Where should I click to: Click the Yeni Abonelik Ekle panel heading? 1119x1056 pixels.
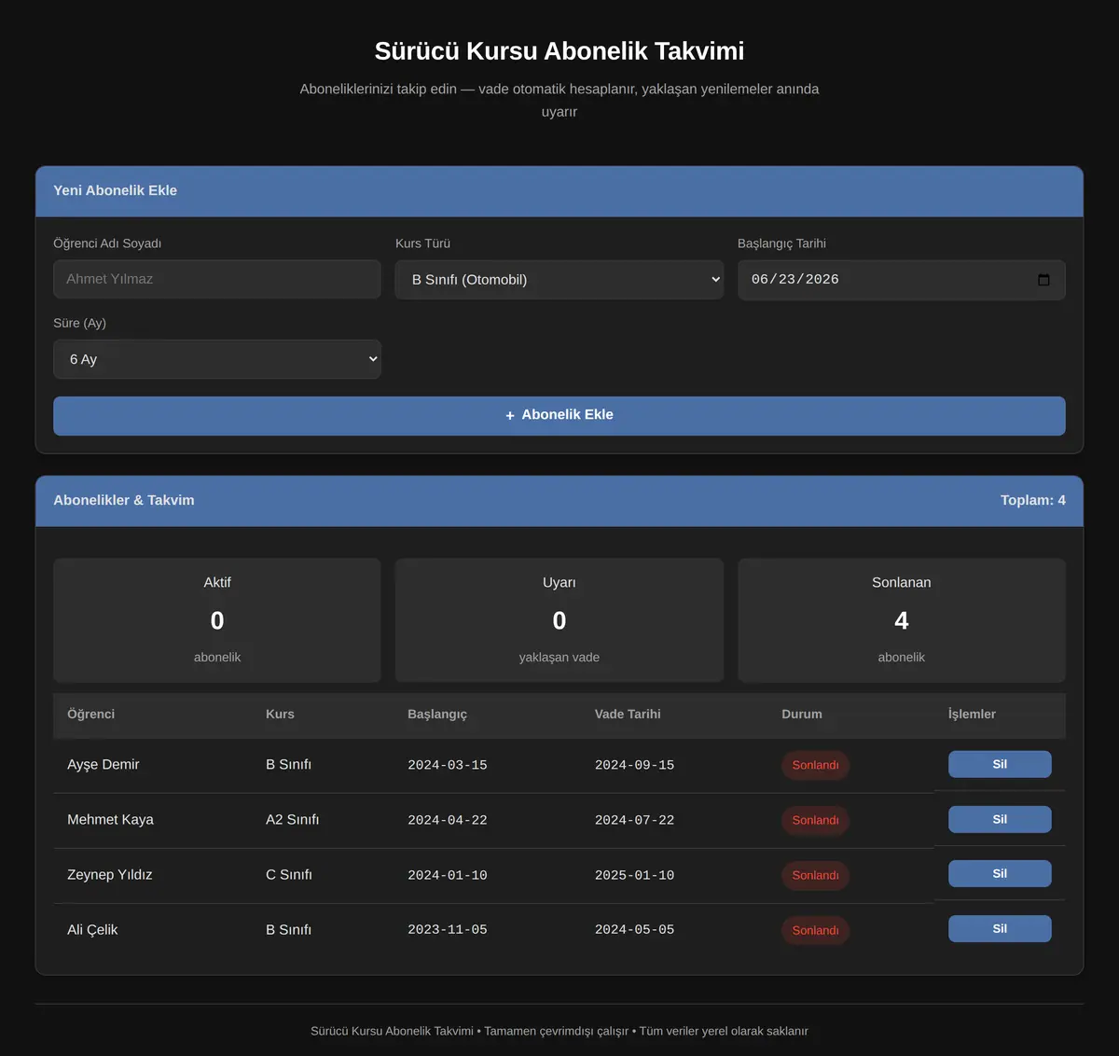[115, 190]
